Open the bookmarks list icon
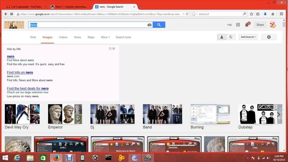Screen dimensions: 288x162 [x=258, y=14]
